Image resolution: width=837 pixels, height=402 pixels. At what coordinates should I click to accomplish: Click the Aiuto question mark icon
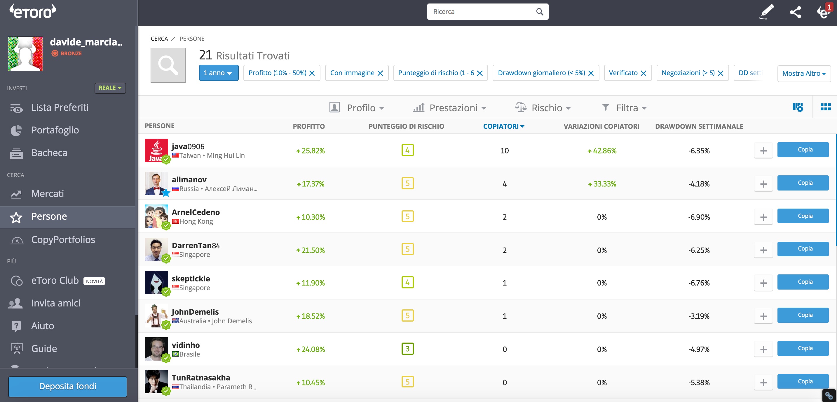(x=16, y=326)
